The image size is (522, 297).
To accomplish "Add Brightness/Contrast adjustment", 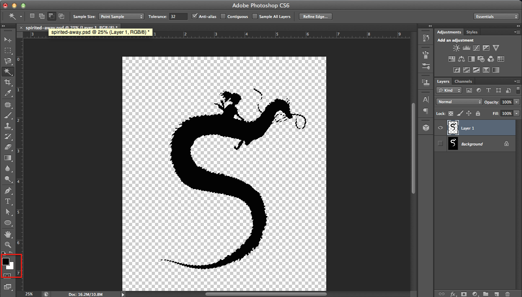I will pos(456,48).
